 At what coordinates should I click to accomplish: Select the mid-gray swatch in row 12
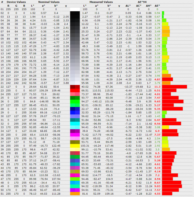click(x=75, y=50)
